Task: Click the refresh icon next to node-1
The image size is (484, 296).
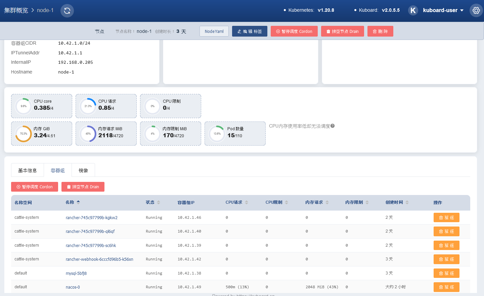Action: pyautogui.click(x=67, y=10)
